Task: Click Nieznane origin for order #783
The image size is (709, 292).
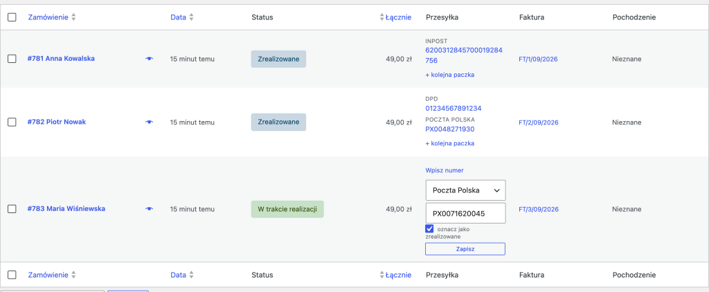Action: (627, 209)
